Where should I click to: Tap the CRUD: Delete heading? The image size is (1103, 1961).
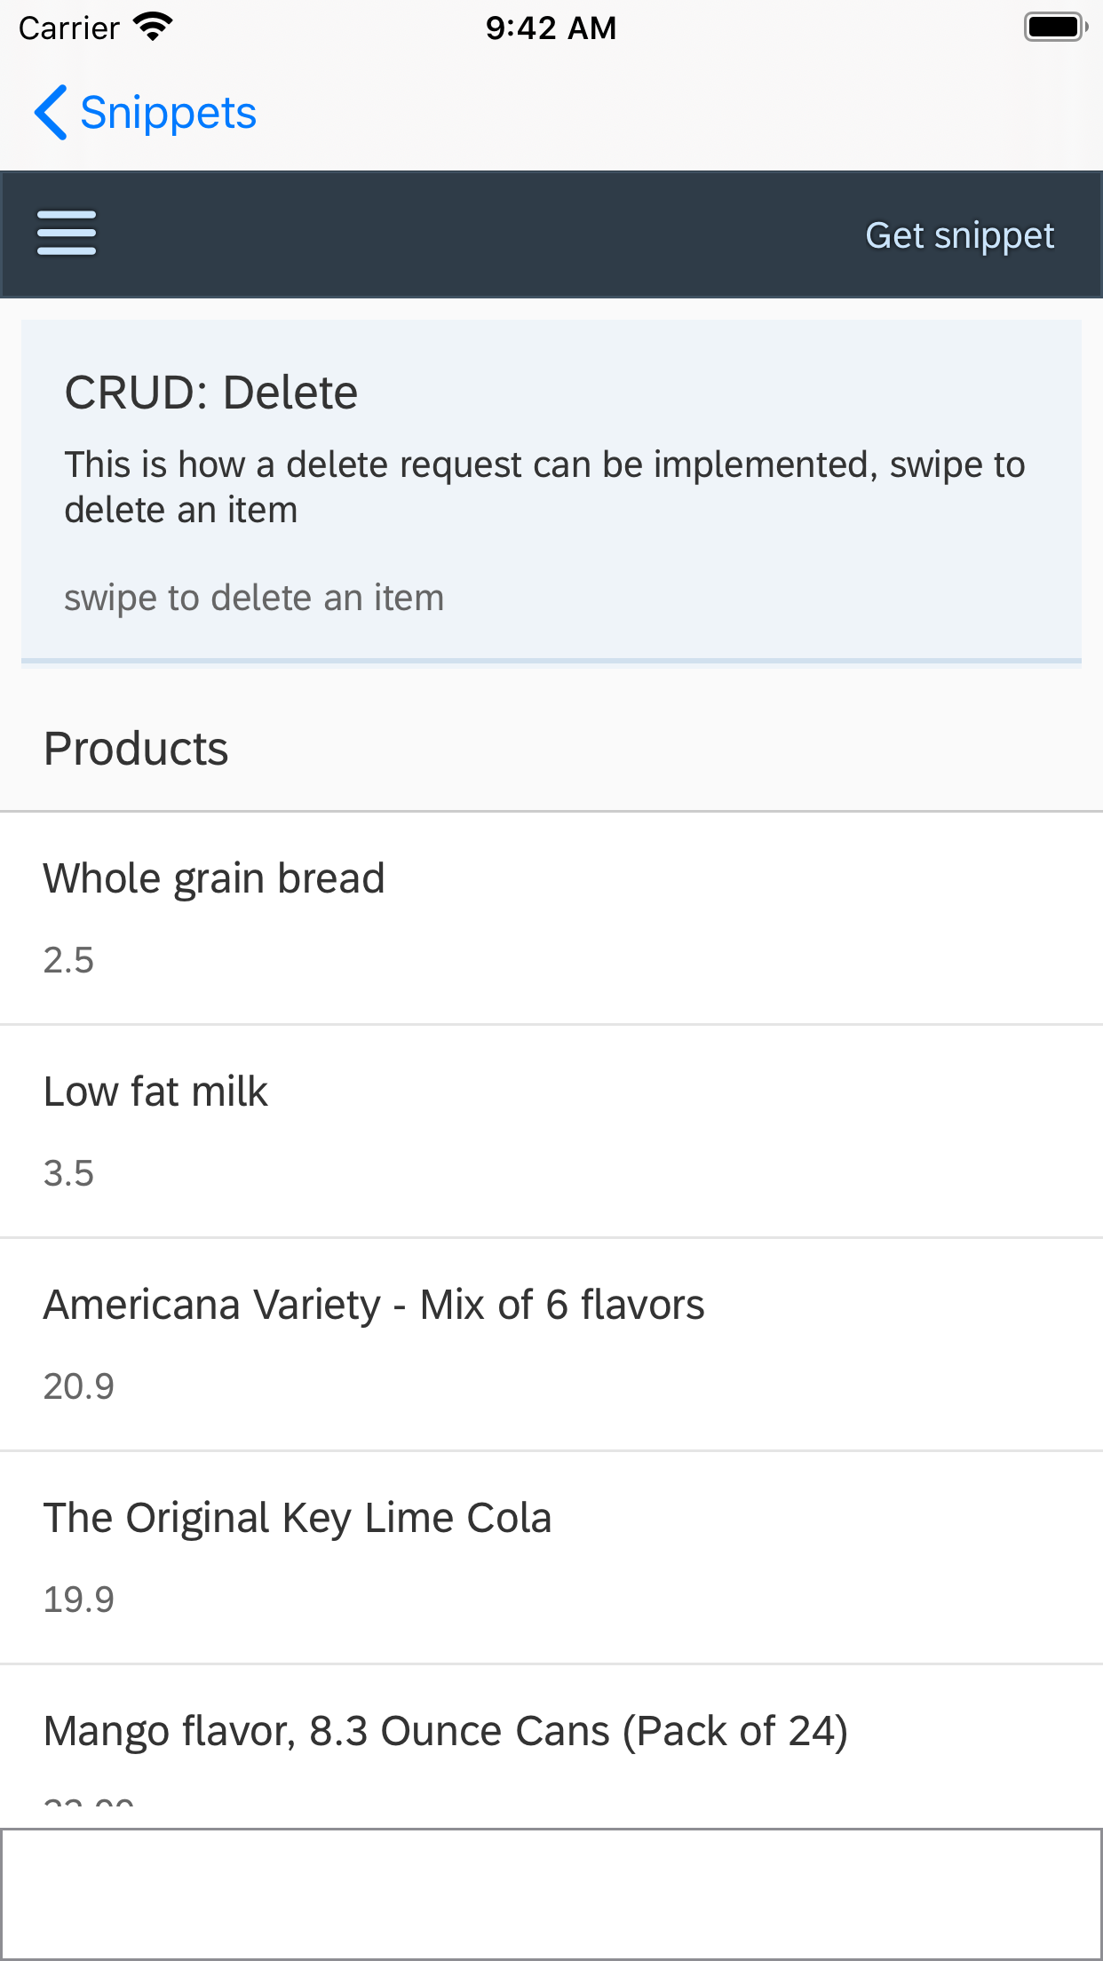(211, 393)
